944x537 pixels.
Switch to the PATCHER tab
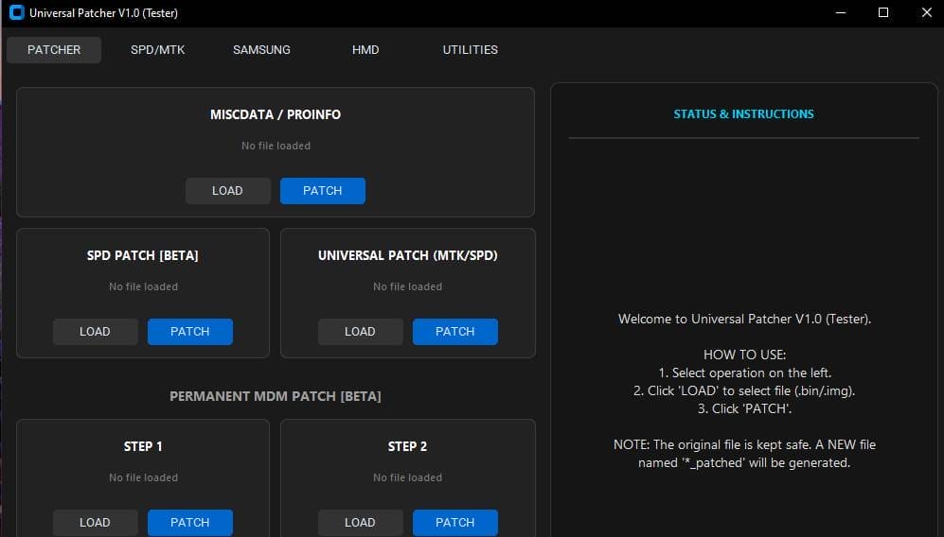point(54,50)
